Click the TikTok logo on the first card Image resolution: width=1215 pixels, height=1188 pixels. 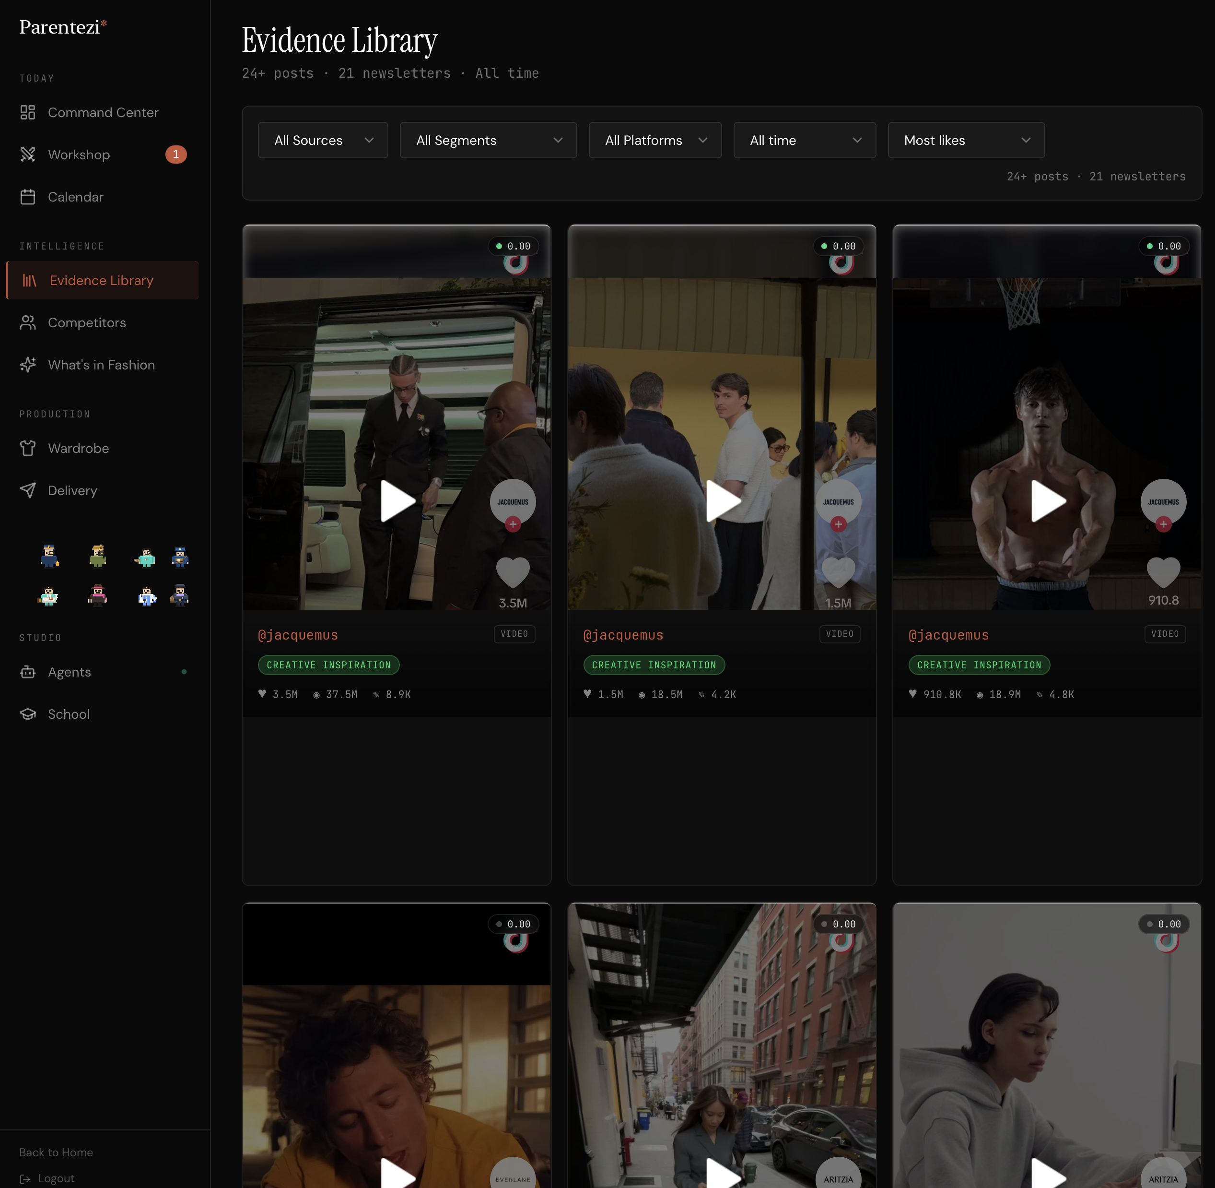516,264
